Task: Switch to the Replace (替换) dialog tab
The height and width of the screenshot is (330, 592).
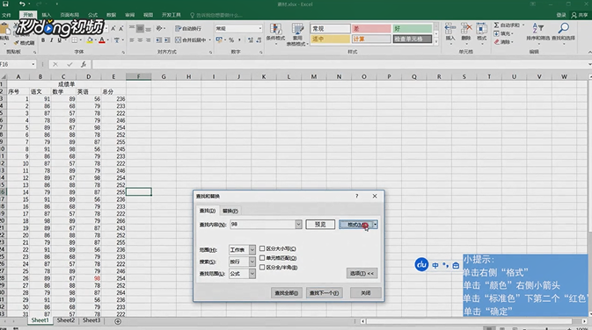Action: (x=230, y=211)
